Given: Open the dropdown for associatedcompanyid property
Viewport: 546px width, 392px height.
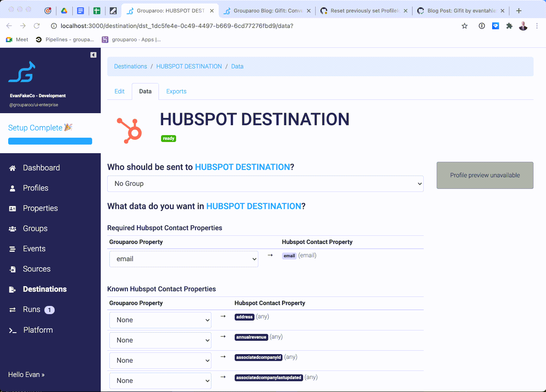Looking at the screenshot, I should 160,361.
